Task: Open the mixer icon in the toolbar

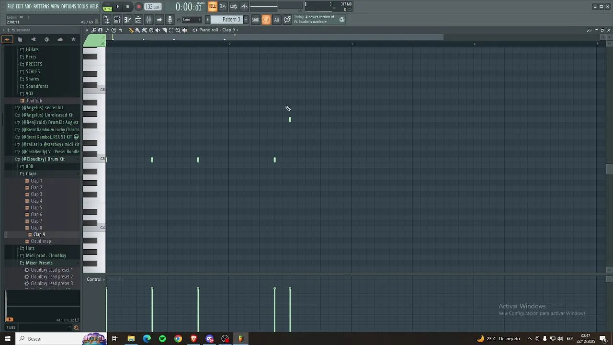Action: (149, 20)
